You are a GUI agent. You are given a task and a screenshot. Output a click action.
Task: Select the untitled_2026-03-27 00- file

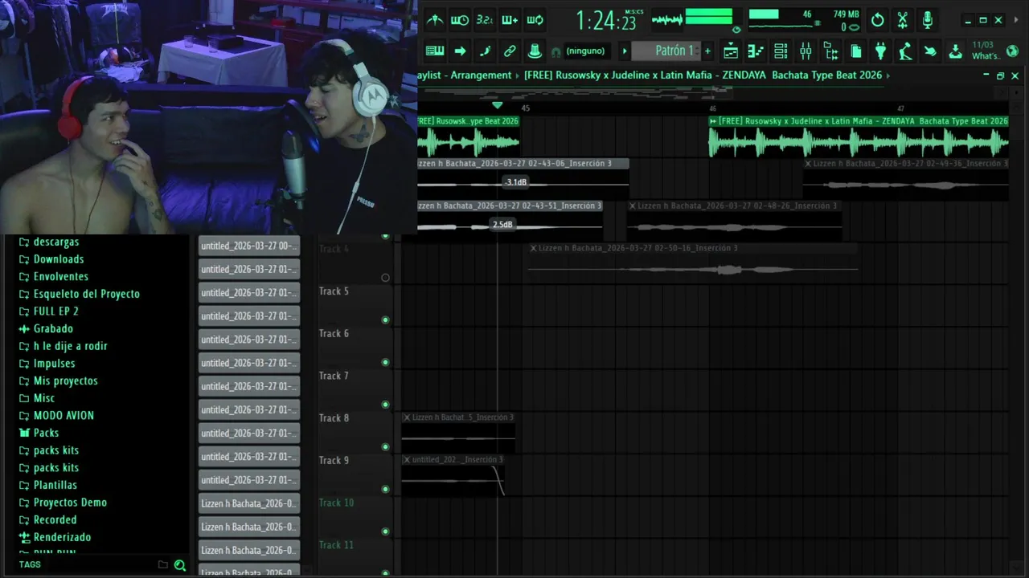[x=249, y=246]
